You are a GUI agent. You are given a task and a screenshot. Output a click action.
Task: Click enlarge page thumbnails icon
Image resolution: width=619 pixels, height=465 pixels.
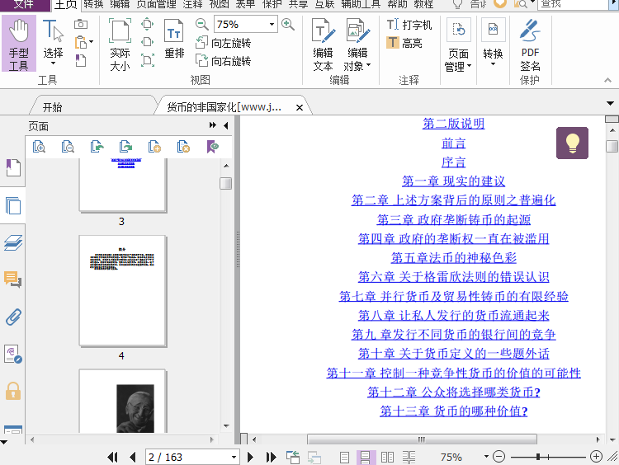pyautogui.click(x=39, y=146)
